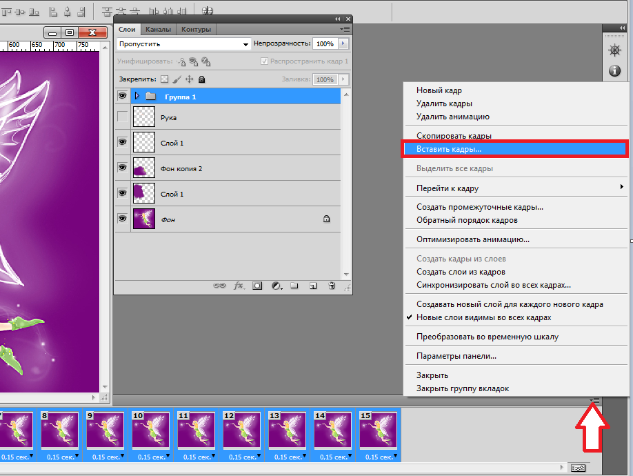Viewport: 633px width, 476px height.
Task: Click align horizontal centers icon
Action: tap(68, 12)
